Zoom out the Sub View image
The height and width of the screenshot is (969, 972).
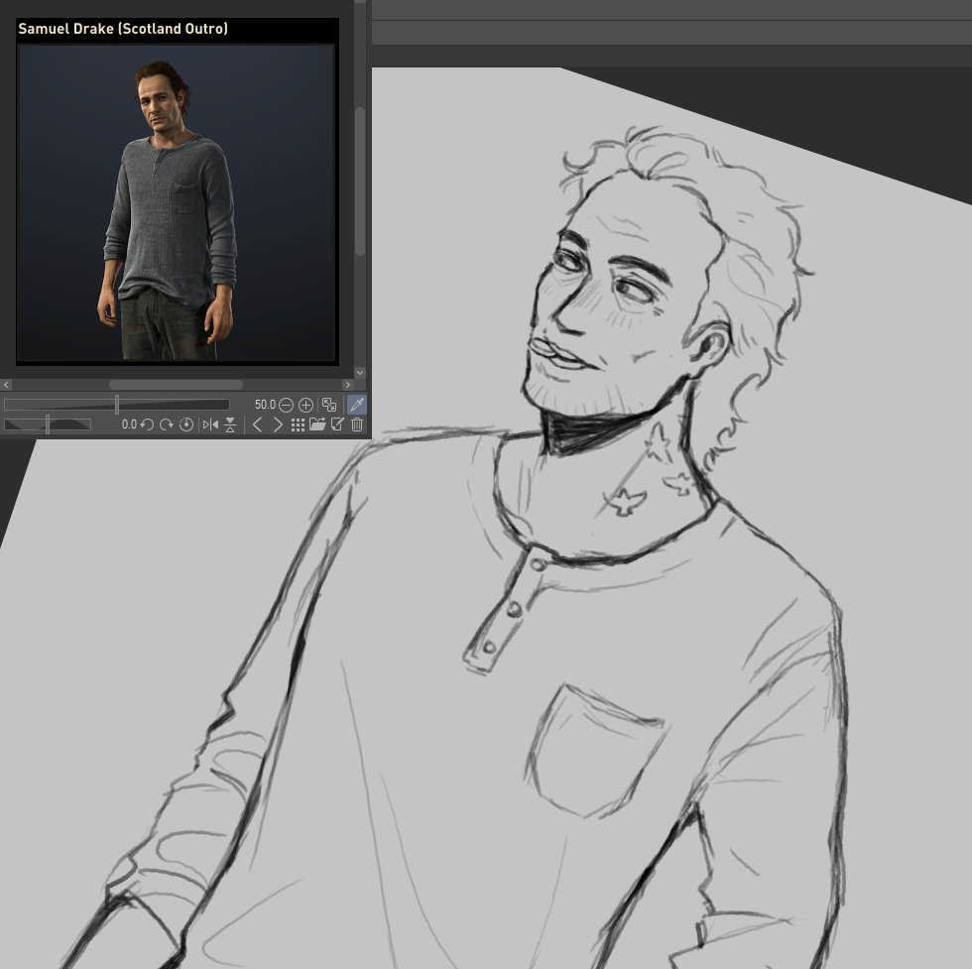point(286,405)
